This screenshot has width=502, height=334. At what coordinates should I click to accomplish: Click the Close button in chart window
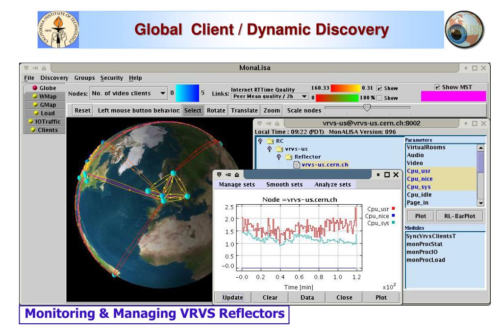pos(344,297)
